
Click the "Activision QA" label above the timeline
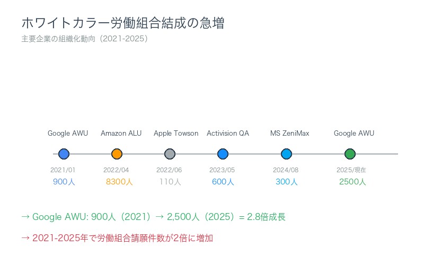click(x=227, y=133)
